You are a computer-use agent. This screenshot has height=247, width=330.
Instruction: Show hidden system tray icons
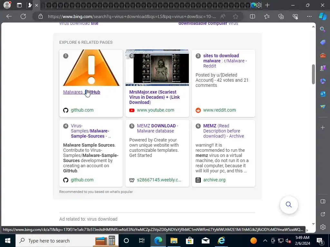pyautogui.click(x=265, y=241)
